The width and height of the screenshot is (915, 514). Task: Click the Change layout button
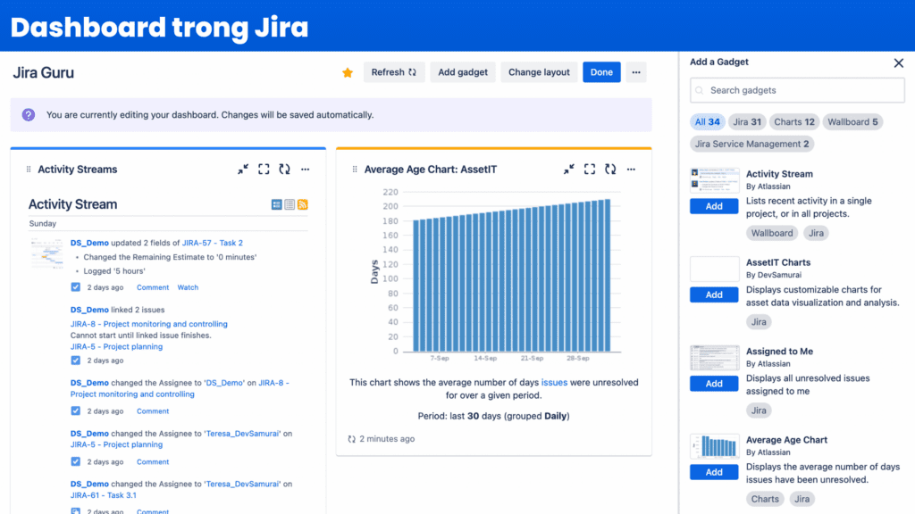539,72
